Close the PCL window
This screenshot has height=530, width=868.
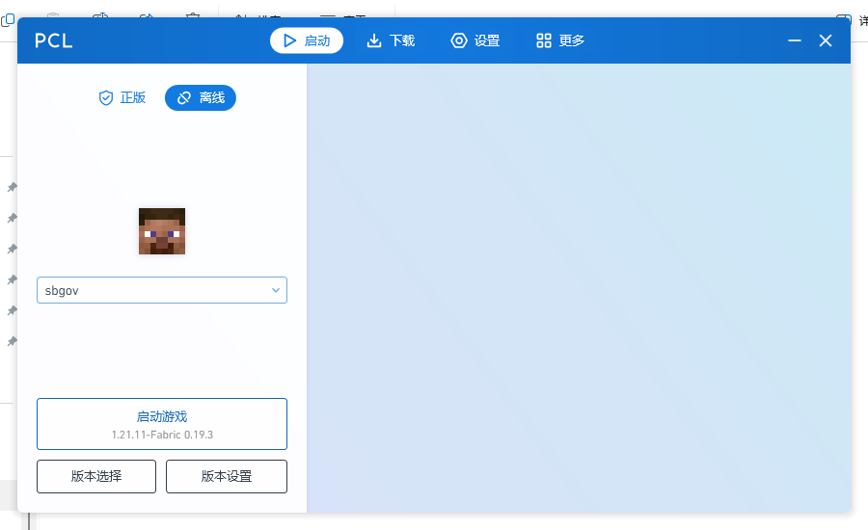(x=826, y=40)
